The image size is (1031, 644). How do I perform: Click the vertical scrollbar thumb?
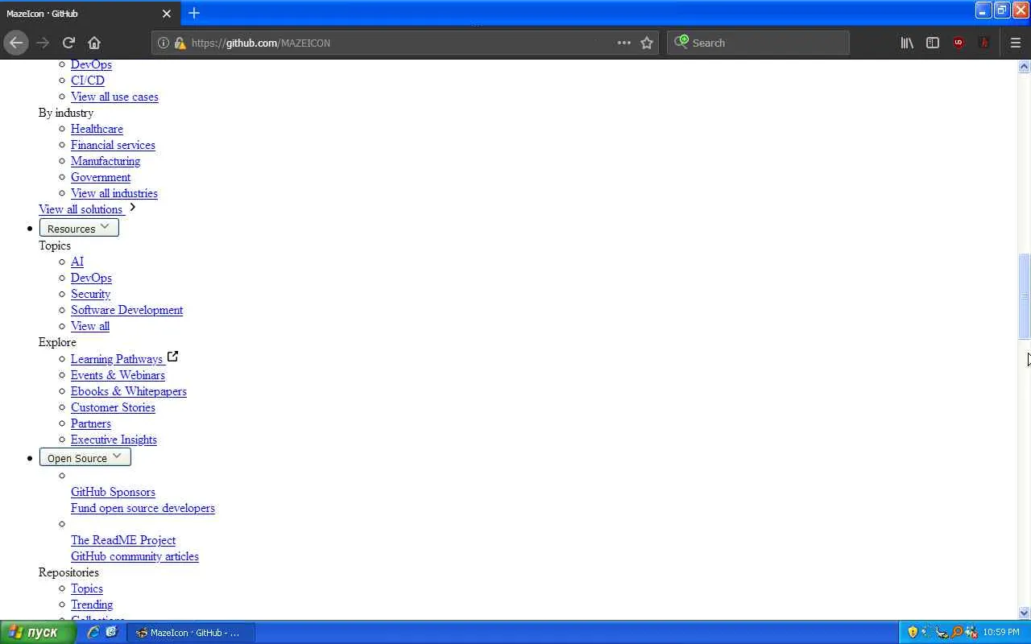coord(1025,296)
